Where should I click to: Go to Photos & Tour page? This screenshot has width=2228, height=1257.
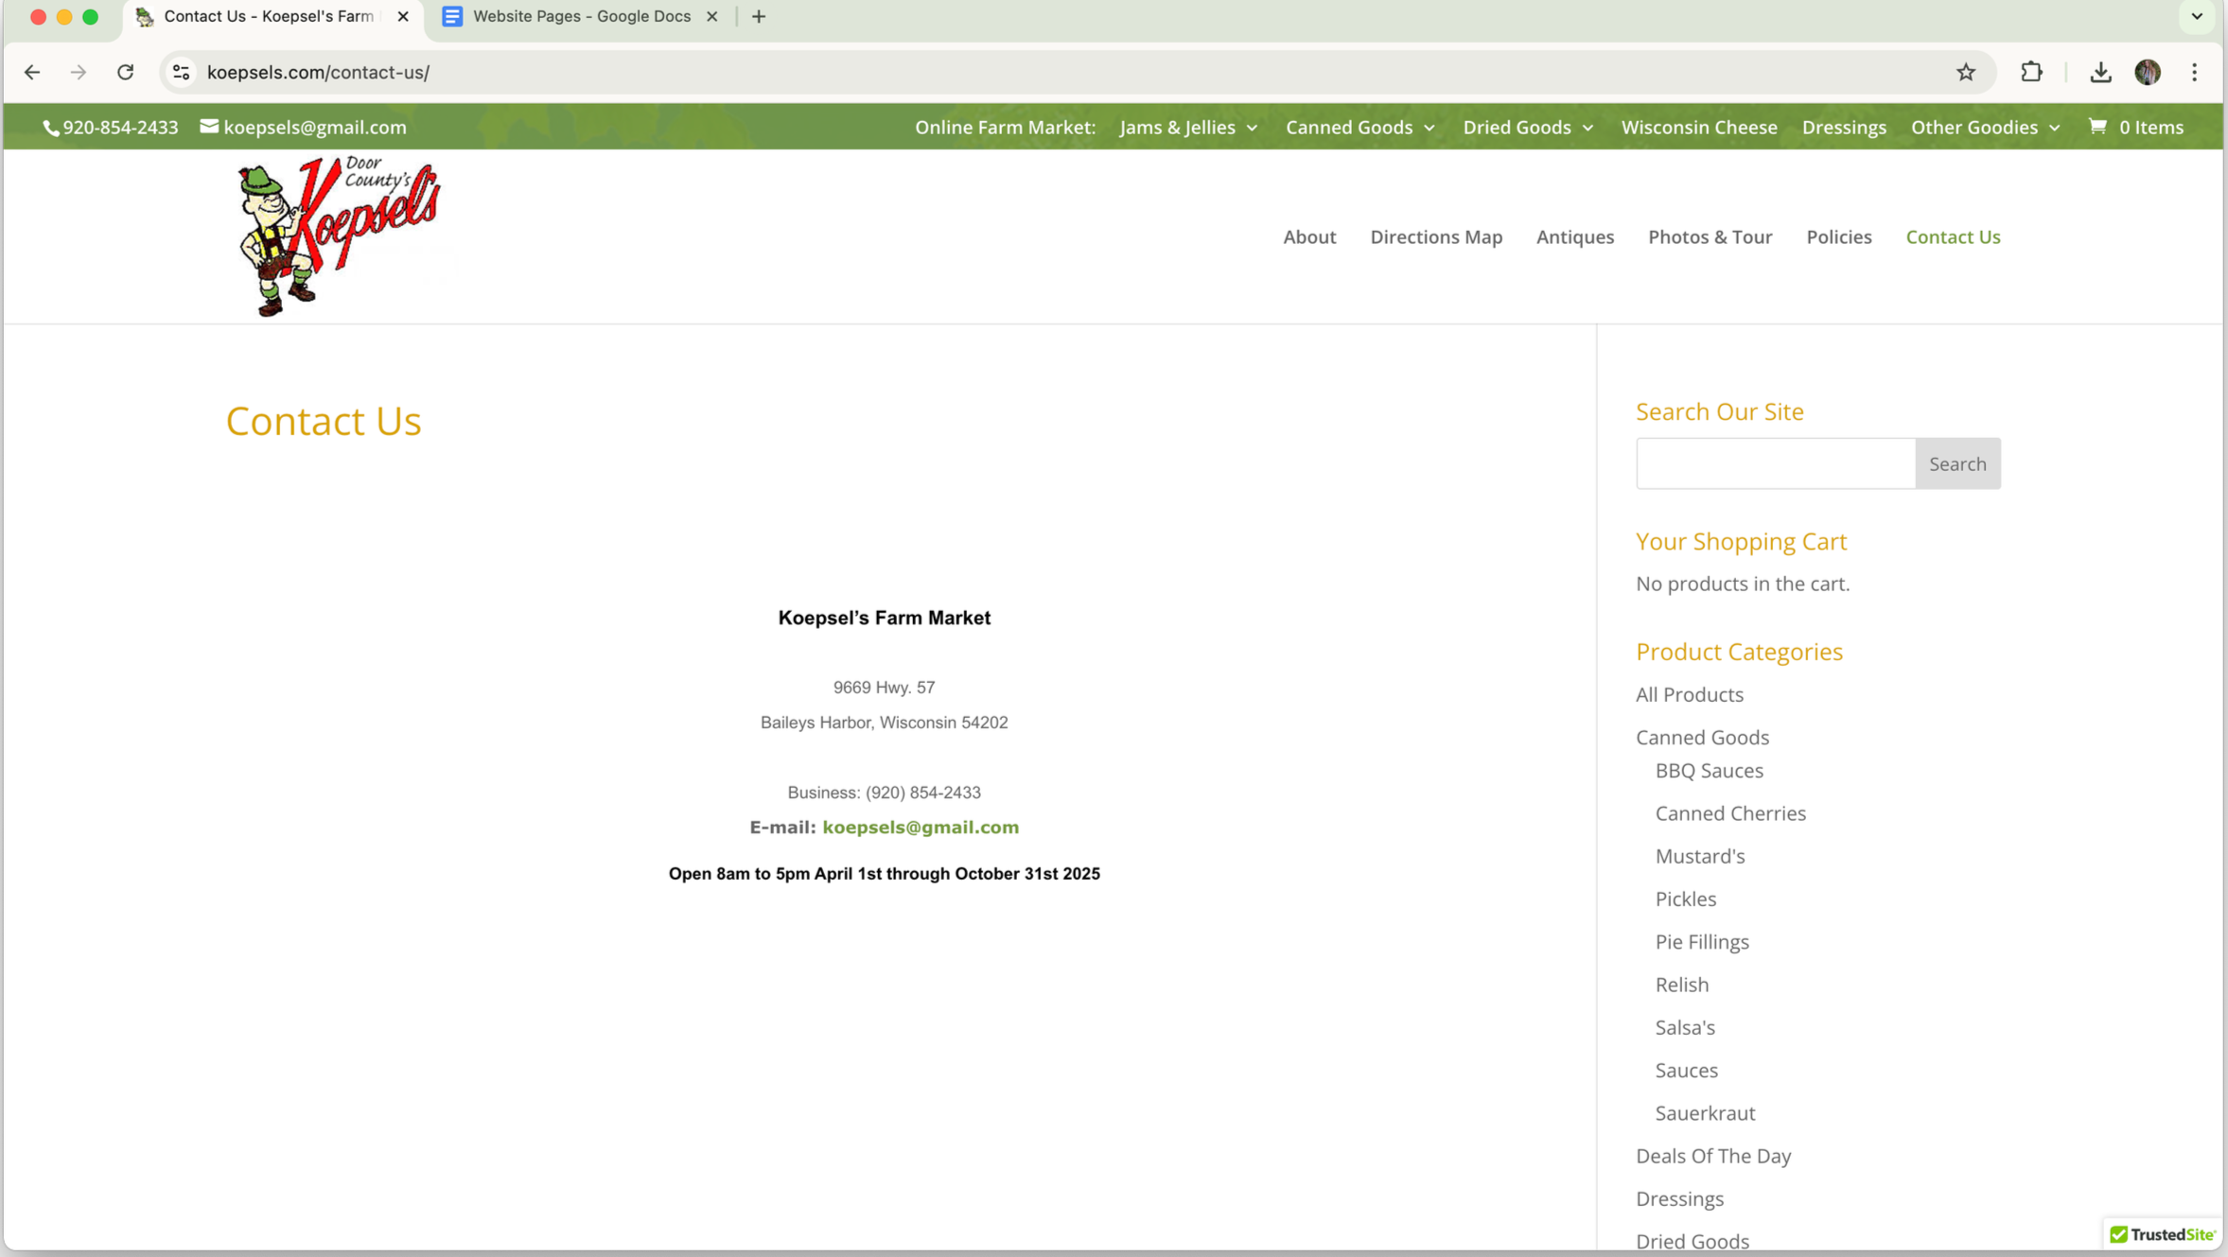click(x=1709, y=236)
